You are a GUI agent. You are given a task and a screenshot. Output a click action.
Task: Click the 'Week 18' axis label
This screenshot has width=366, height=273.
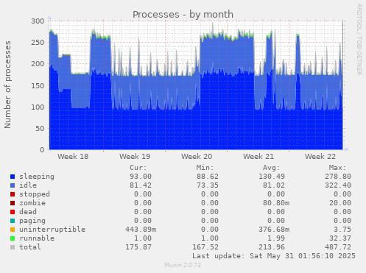click(73, 157)
